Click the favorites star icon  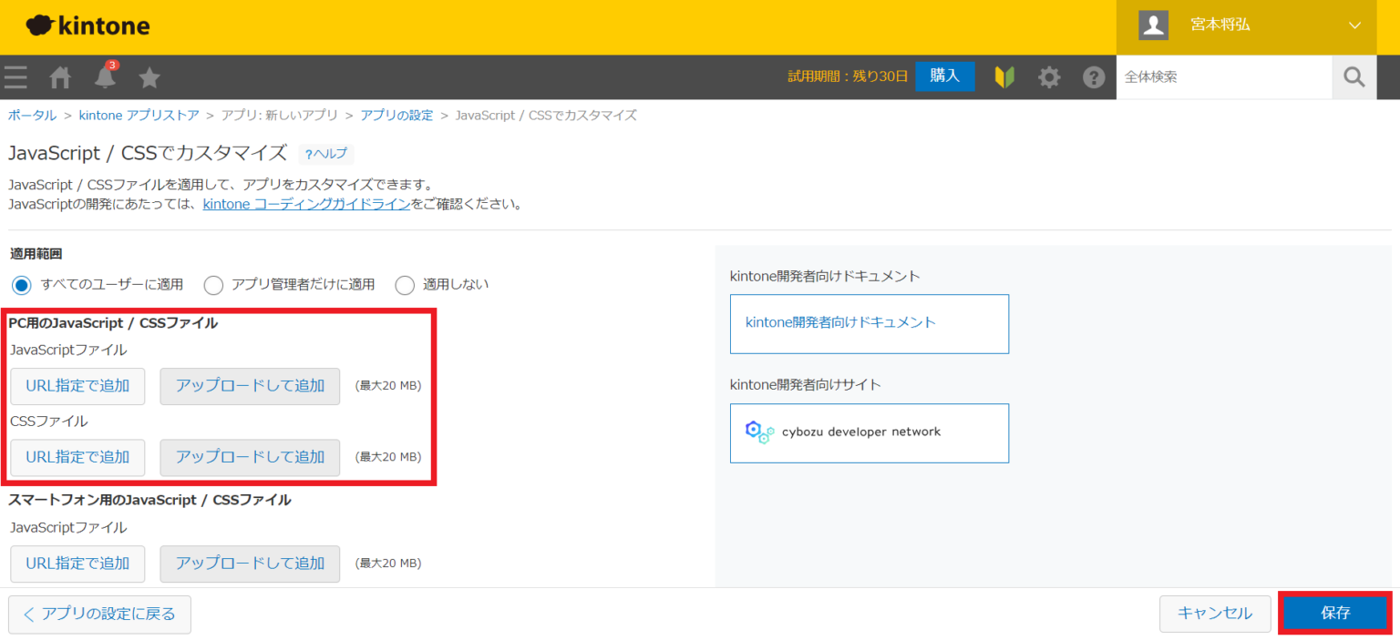149,76
